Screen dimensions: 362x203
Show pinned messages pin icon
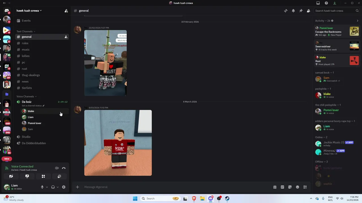point(301,11)
